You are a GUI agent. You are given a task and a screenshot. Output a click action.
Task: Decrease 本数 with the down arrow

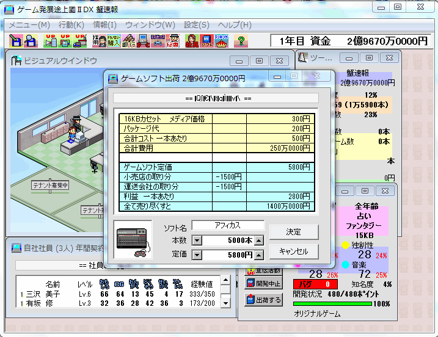[x=197, y=241]
